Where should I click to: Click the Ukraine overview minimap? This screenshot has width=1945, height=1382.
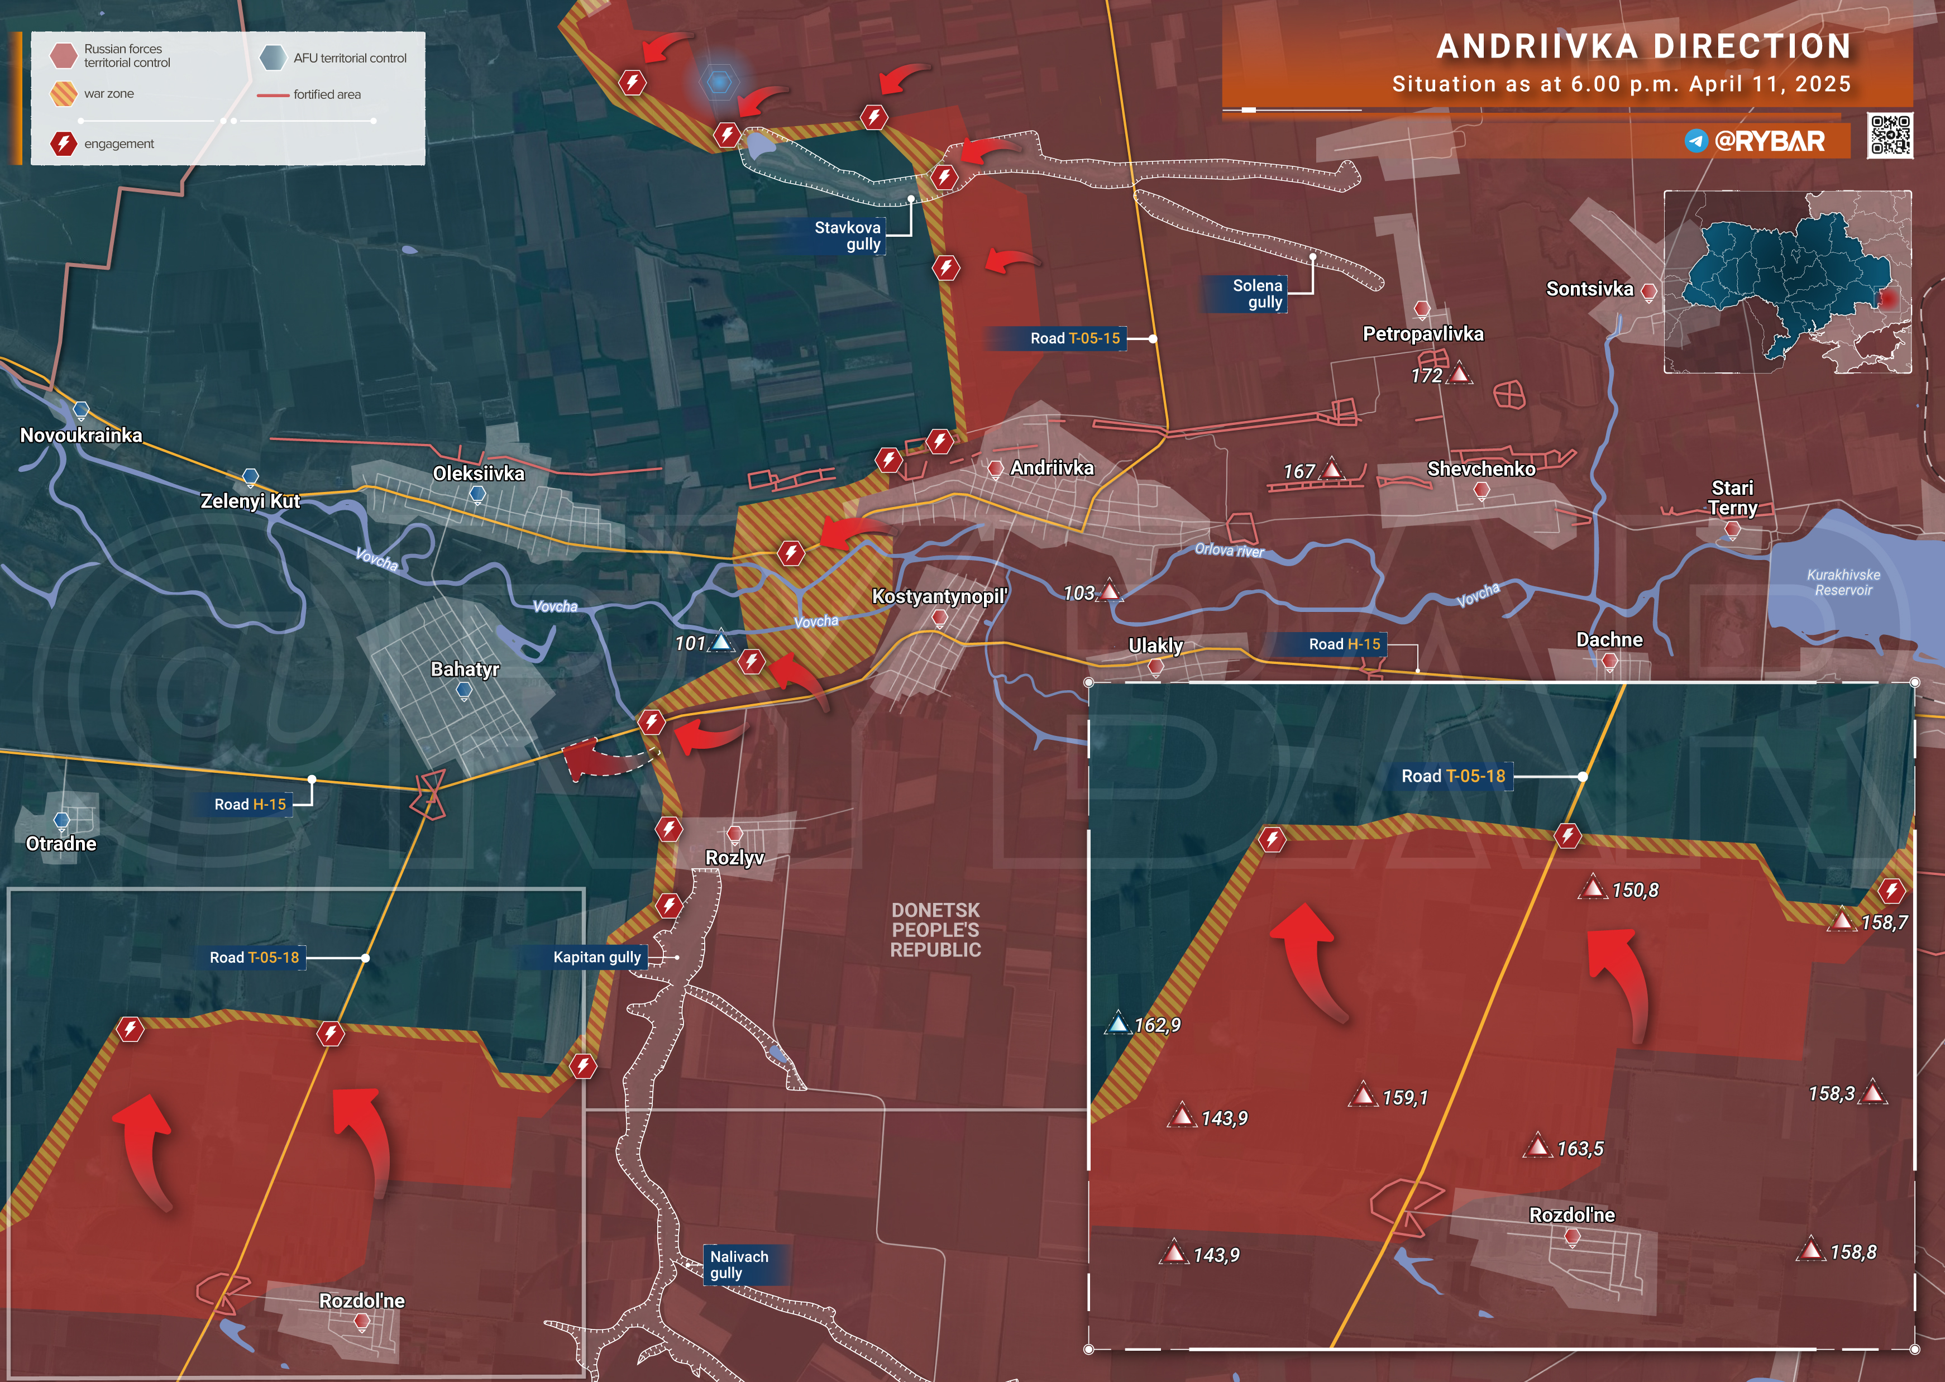pyautogui.click(x=1787, y=281)
